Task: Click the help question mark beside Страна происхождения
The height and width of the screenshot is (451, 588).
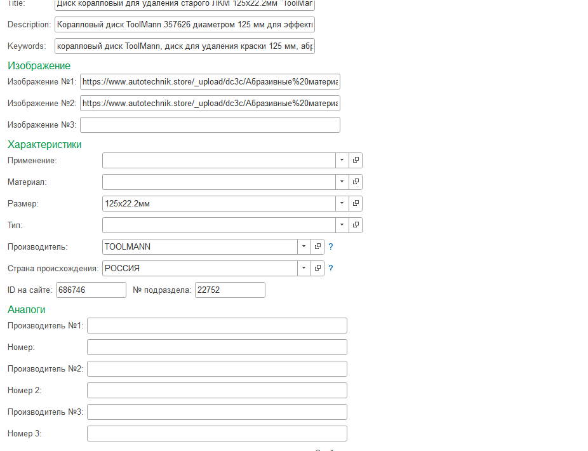Action: [331, 269]
